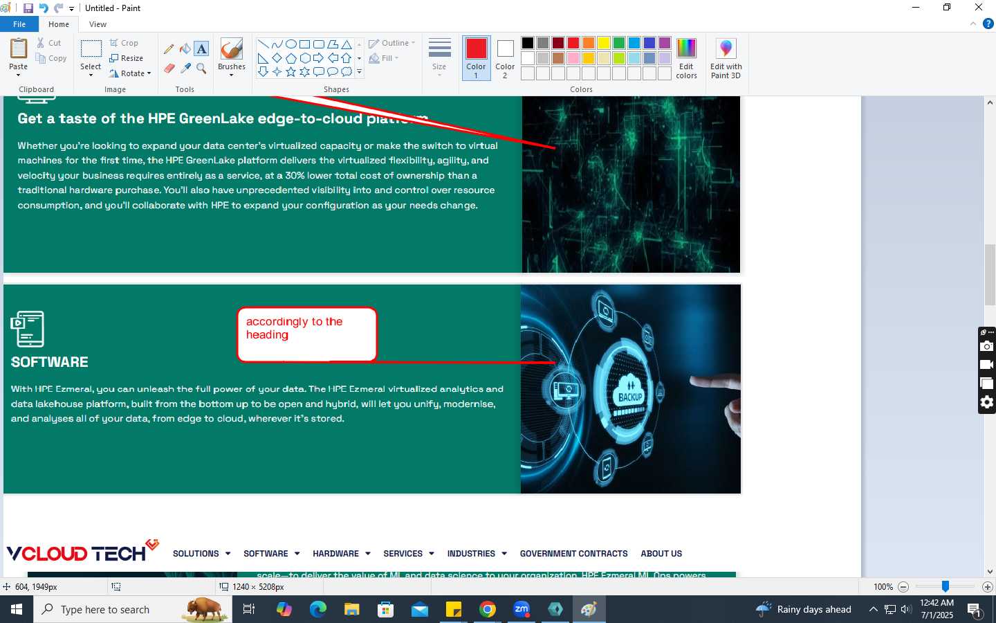Click the Copy button
The image size is (996, 623).
[52, 58]
